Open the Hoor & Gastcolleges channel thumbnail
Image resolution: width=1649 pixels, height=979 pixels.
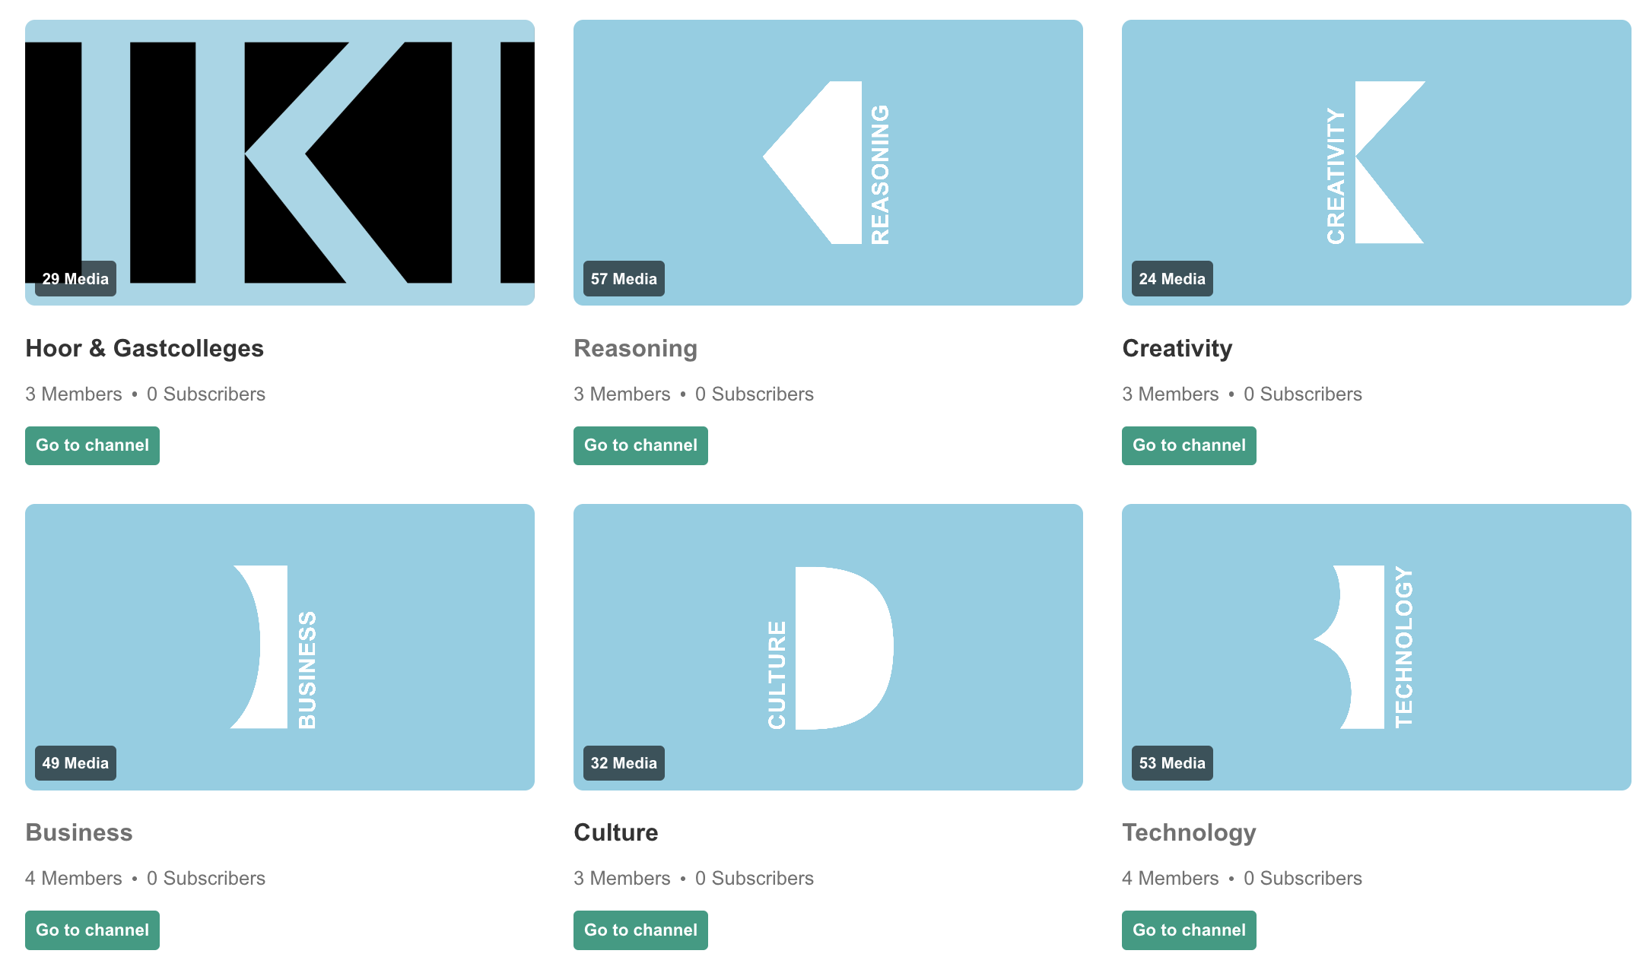[x=280, y=163]
